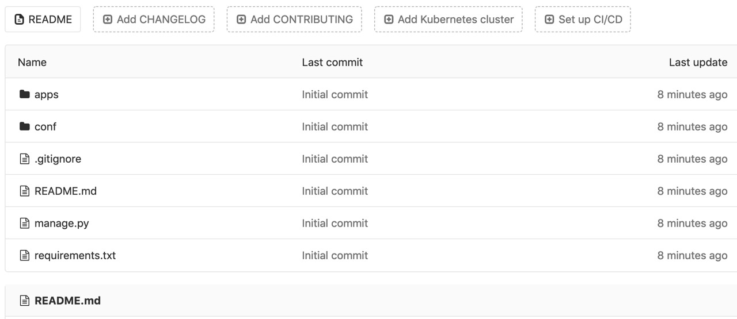This screenshot has width=737, height=319.
Task: Select Add Kubernetes cluster
Action: point(449,20)
